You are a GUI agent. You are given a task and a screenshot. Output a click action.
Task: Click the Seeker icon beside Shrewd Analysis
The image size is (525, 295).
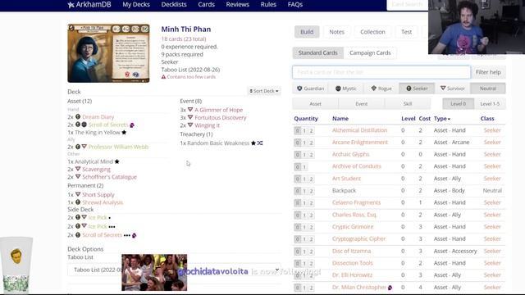(78, 202)
